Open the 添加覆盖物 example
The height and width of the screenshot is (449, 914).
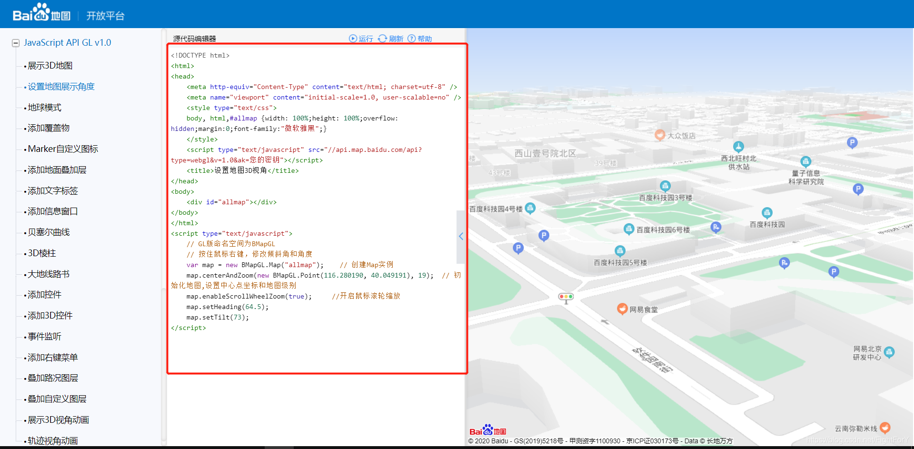point(49,128)
